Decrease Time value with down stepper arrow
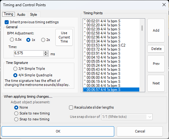This screenshot has width=169, height=139. click(46, 55)
